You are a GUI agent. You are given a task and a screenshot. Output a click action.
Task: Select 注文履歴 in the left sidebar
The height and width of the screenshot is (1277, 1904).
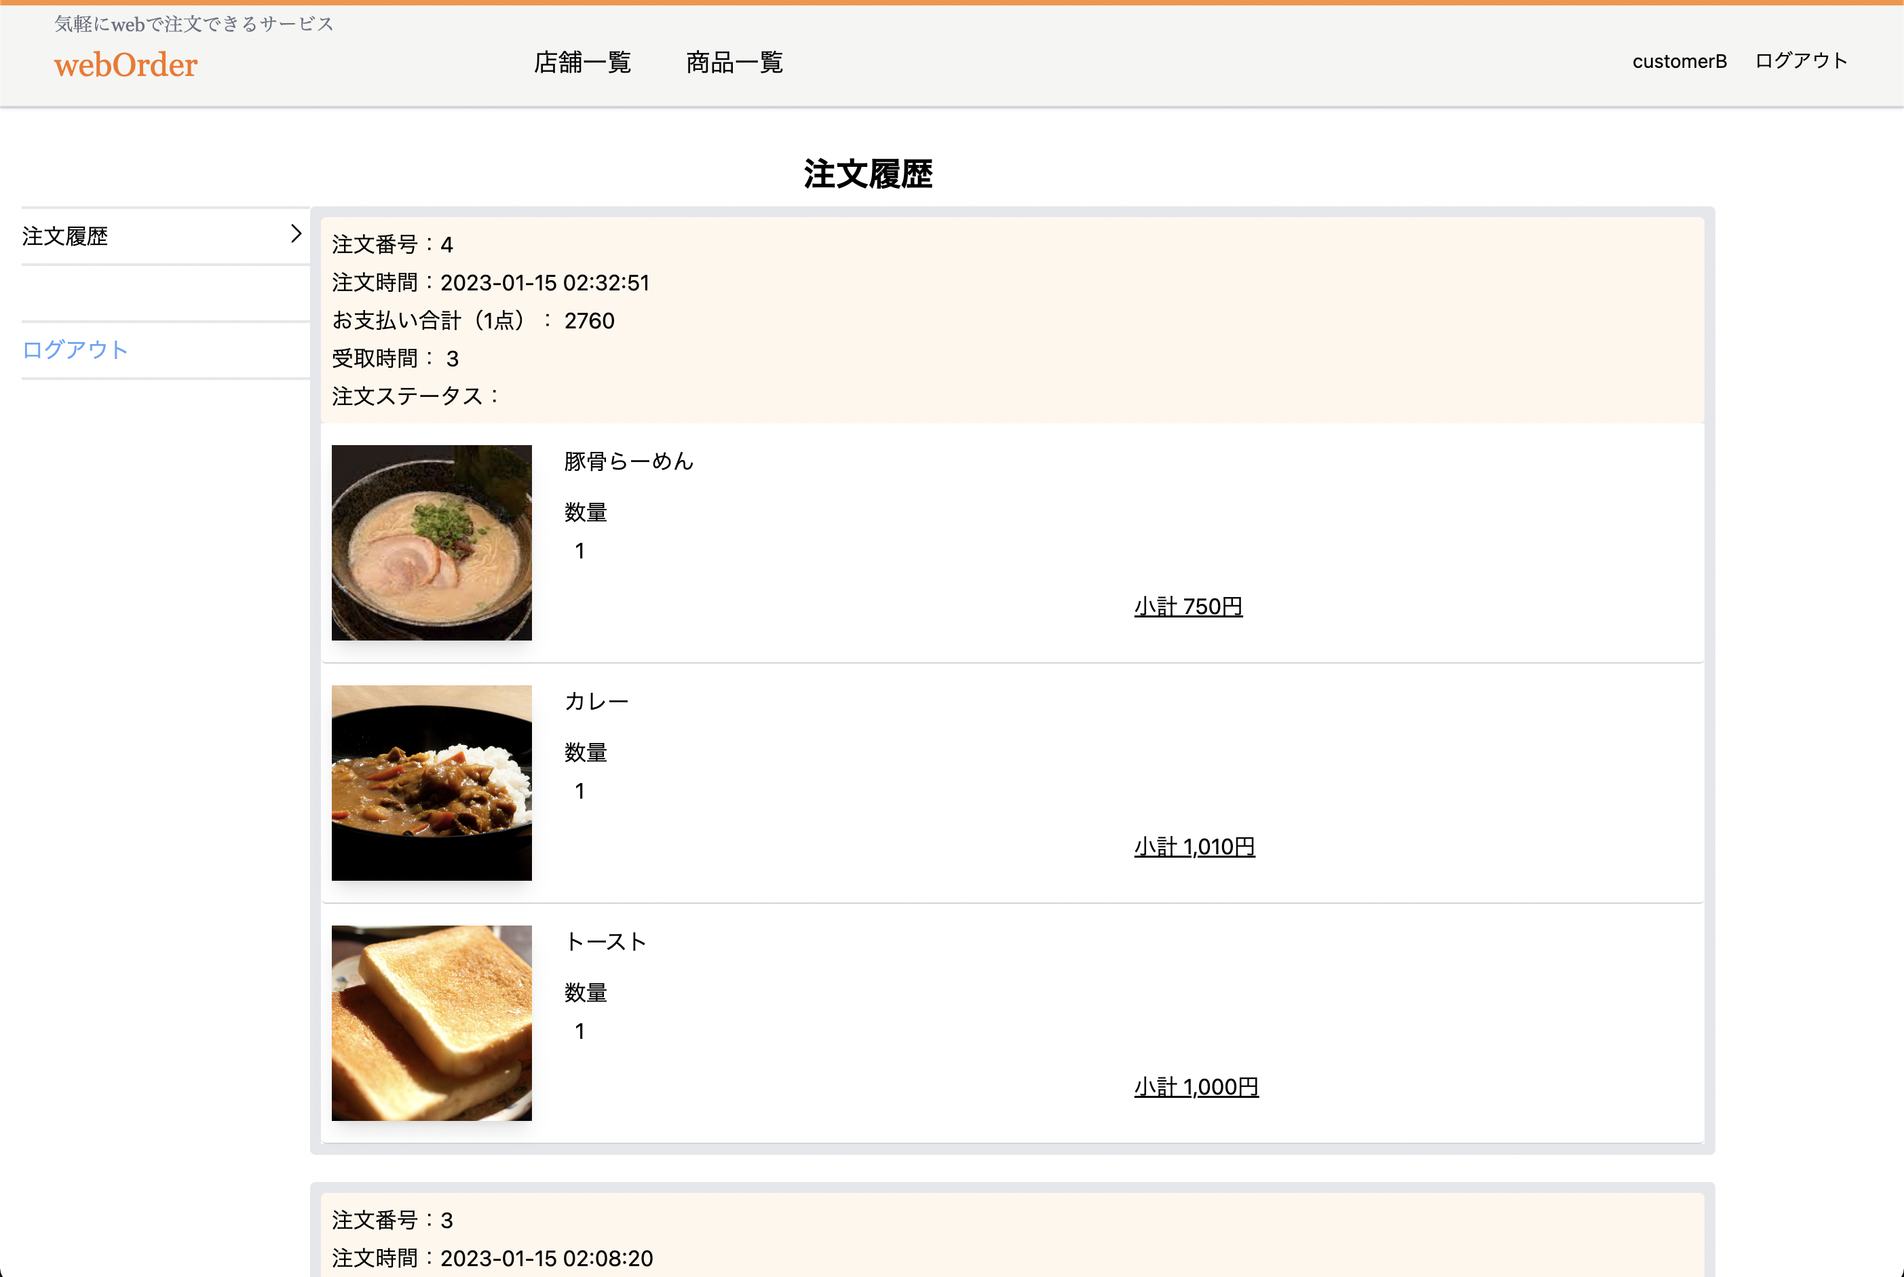pos(65,236)
